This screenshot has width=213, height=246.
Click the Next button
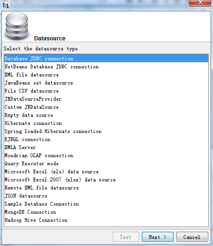coord(157,237)
